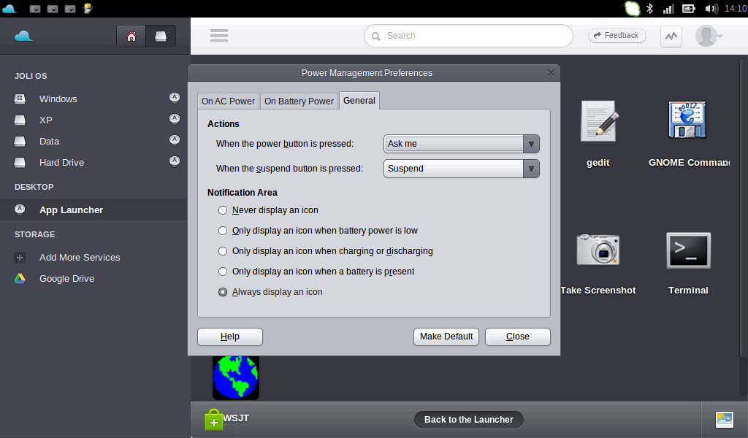Open the gedit text editor icon
748x438 pixels.
(x=598, y=121)
